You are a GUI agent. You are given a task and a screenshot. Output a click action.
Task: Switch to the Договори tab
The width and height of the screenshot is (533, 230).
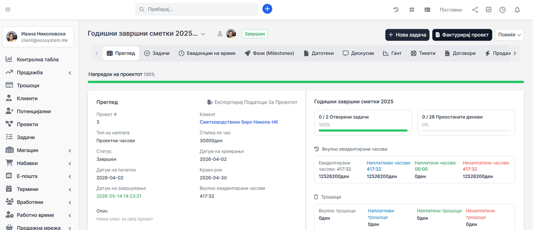coord(459,53)
